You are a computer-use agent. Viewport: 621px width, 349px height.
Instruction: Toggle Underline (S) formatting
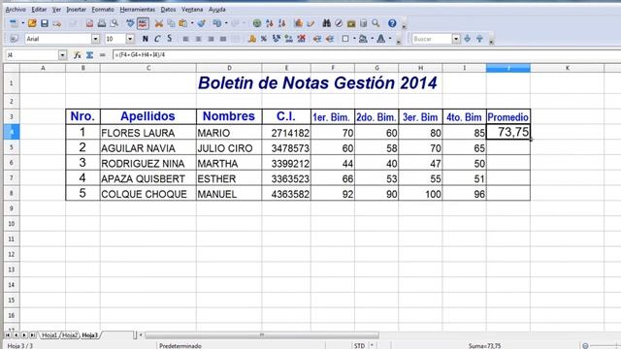170,39
